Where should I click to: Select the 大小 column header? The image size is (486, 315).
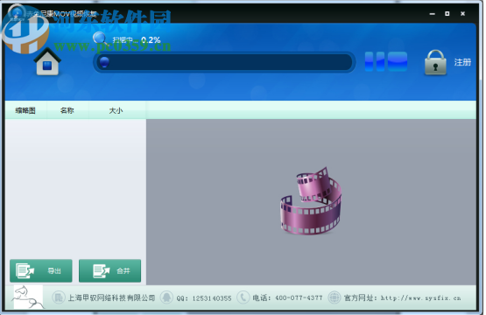click(x=116, y=110)
